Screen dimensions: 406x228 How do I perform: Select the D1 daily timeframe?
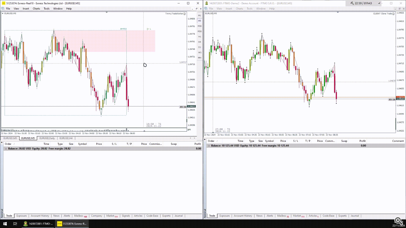click(x=199, y=47)
